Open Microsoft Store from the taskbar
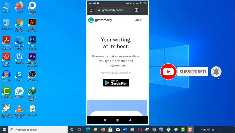235x133 pixels. tap(110, 130)
